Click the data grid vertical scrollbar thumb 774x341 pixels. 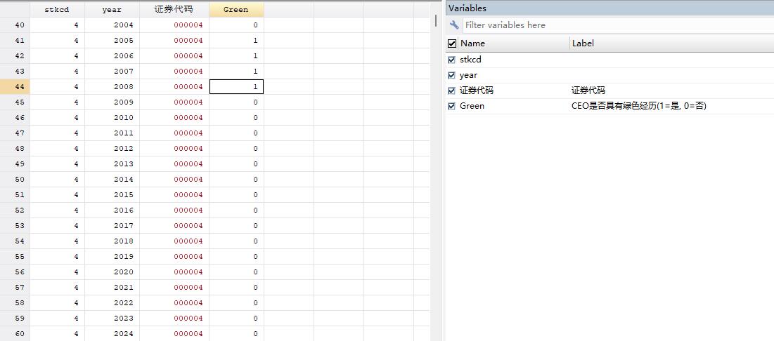point(436,21)
